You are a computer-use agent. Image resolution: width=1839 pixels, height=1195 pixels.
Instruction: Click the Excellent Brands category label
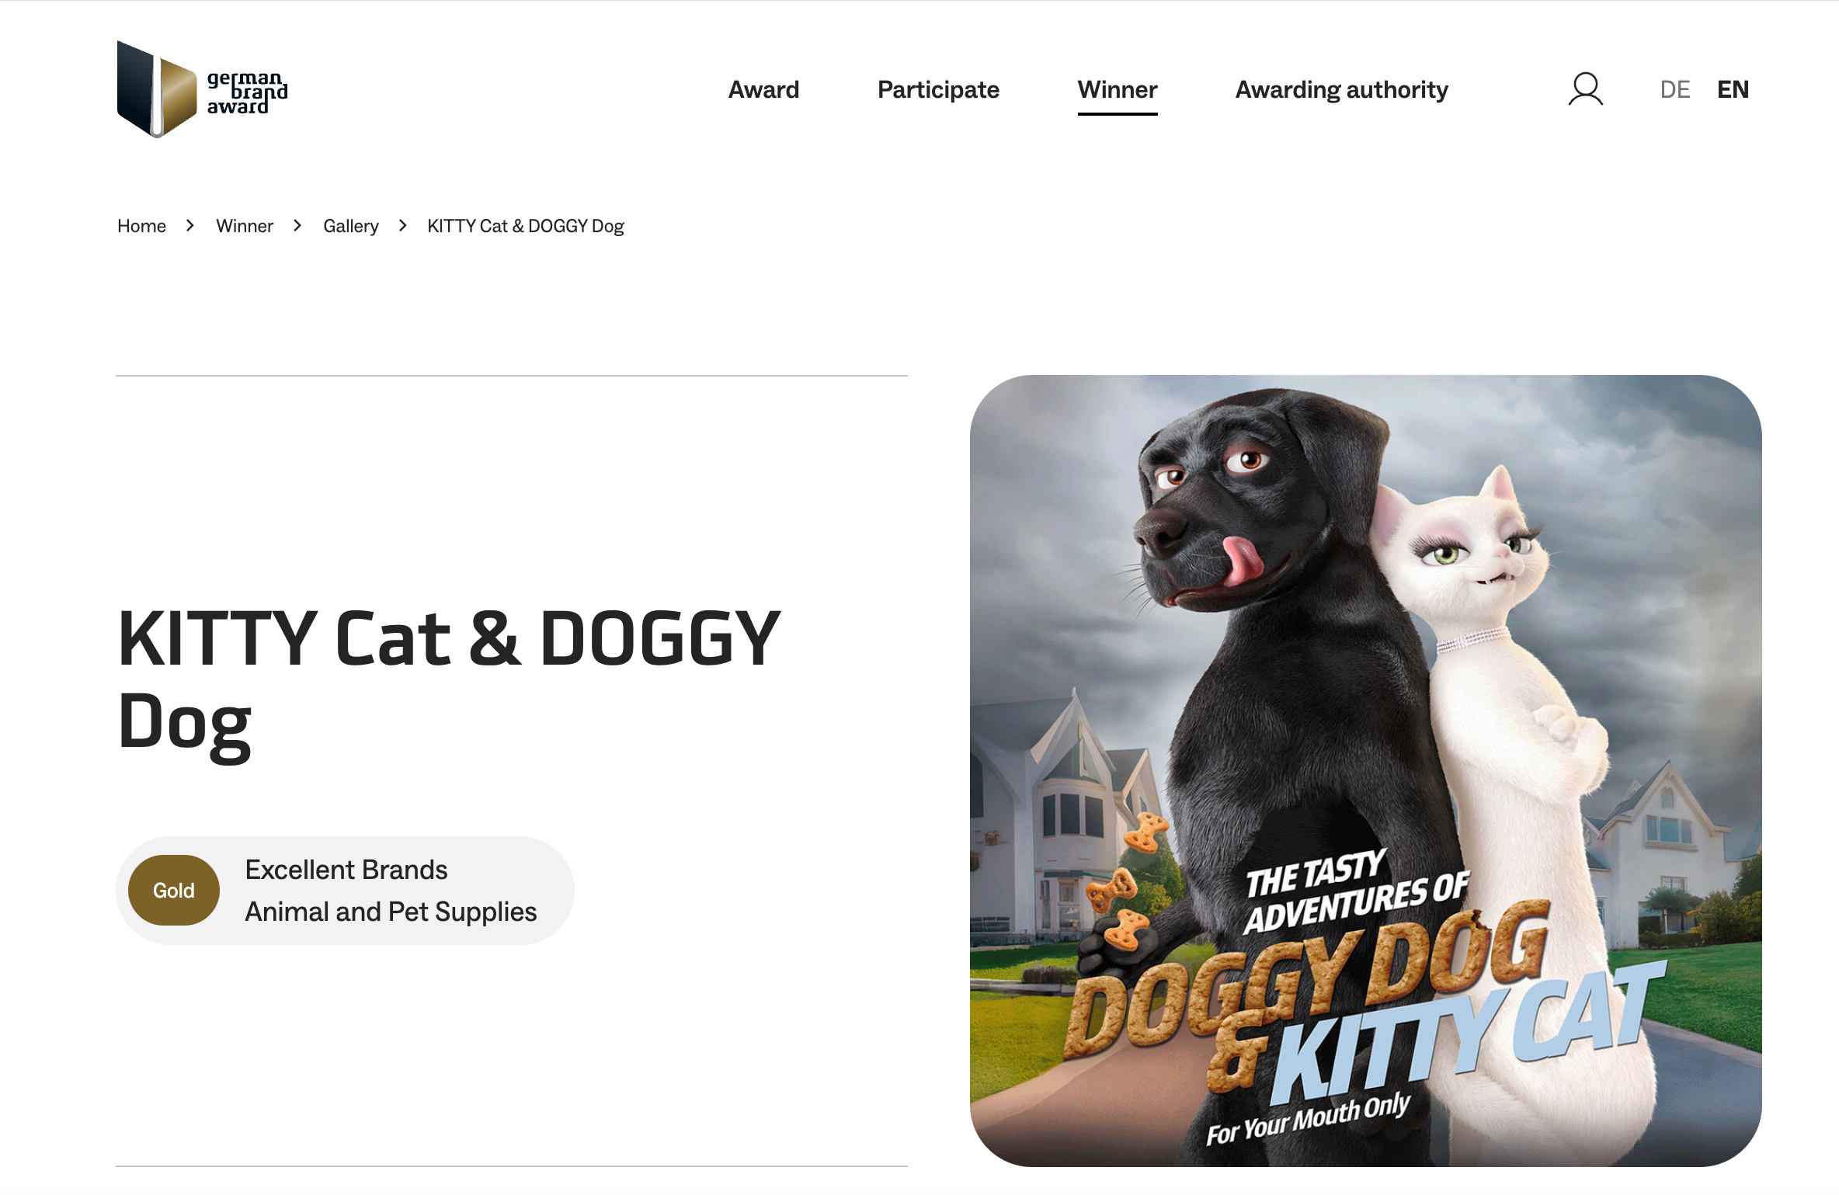(346, 870)
